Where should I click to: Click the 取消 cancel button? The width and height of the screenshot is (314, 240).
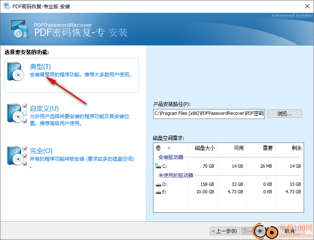coord(289,231)
